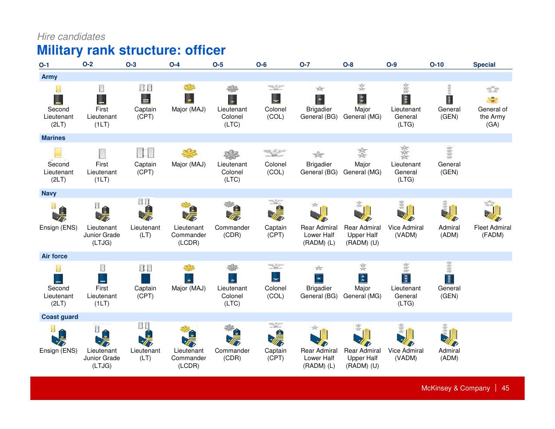
Task: Click the "O-1" column header
Action: click(44, 65)
